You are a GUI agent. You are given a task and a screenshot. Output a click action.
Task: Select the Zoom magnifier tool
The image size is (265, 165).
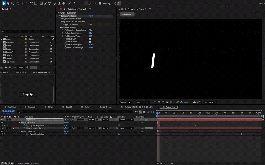pos(12,3)
